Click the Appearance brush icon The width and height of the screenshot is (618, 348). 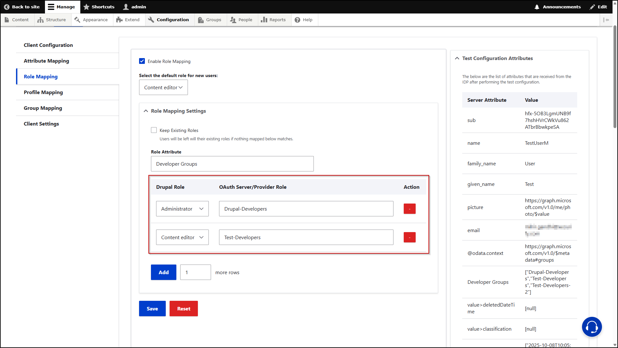point(77,20)
